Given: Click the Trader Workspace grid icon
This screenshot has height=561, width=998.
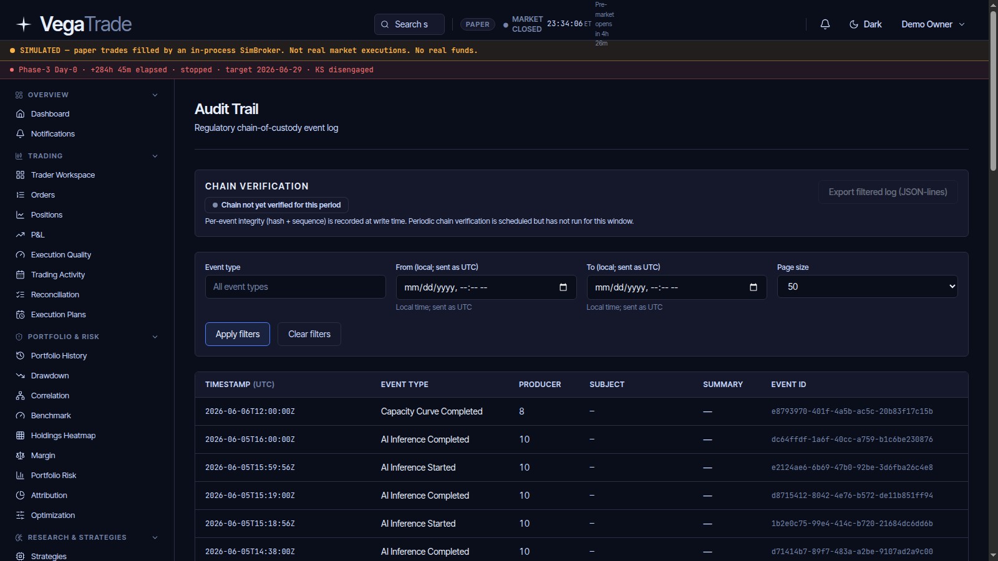Looking at the screenshot, I should point(20,175).
